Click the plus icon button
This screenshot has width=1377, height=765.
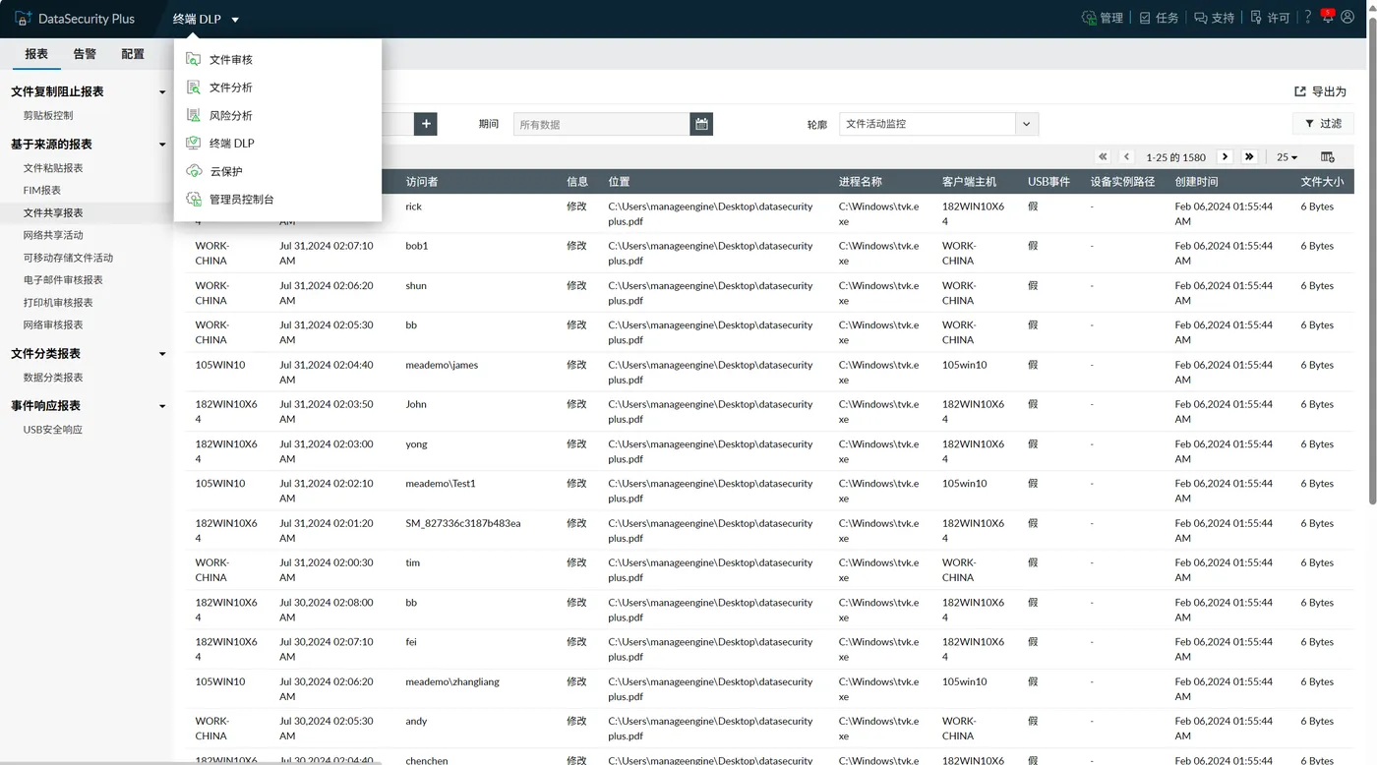point(425,124)
